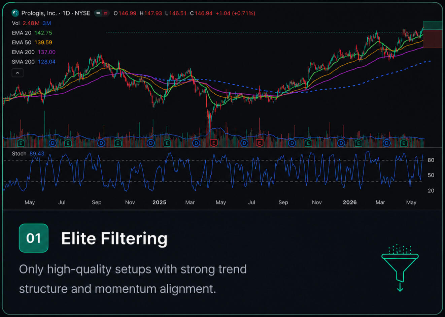Open the dividend marker for June 2025
The height and width of the screenshot is (317, 445).
tap(244, 143)
